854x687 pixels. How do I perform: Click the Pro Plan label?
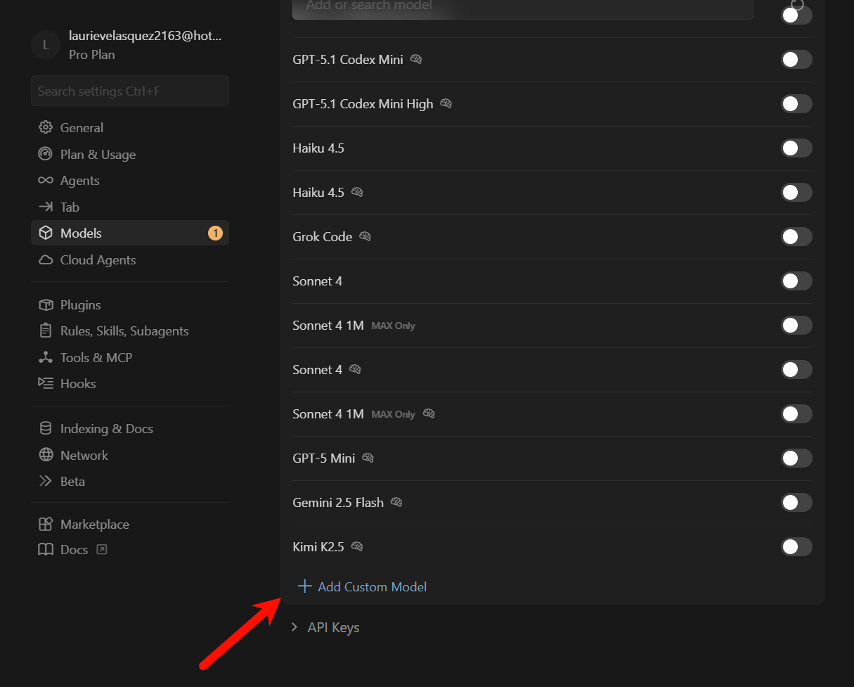tap(92, 54)
